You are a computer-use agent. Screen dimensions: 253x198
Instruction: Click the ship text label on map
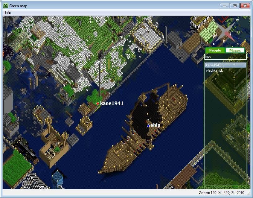click(x=155, y=125)
